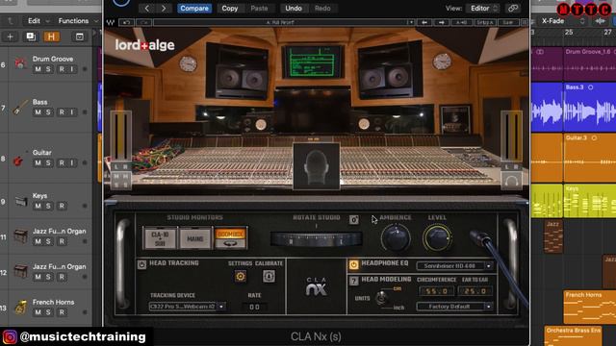
Task: Click the headphones icon on right meter
Action: 511,182
